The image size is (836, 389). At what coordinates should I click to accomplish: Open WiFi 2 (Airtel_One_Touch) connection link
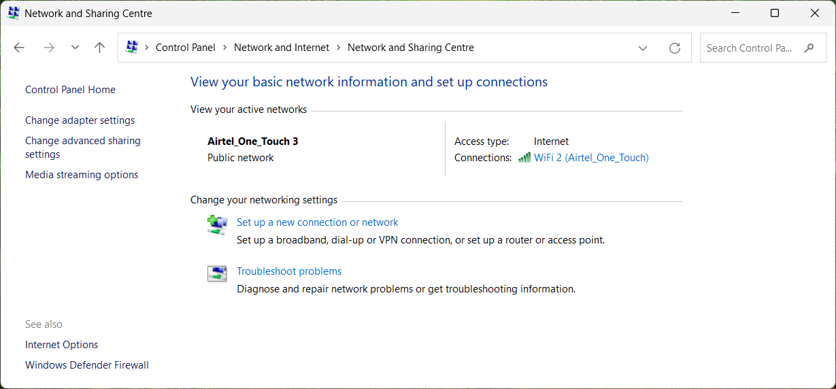click(591, 158)
